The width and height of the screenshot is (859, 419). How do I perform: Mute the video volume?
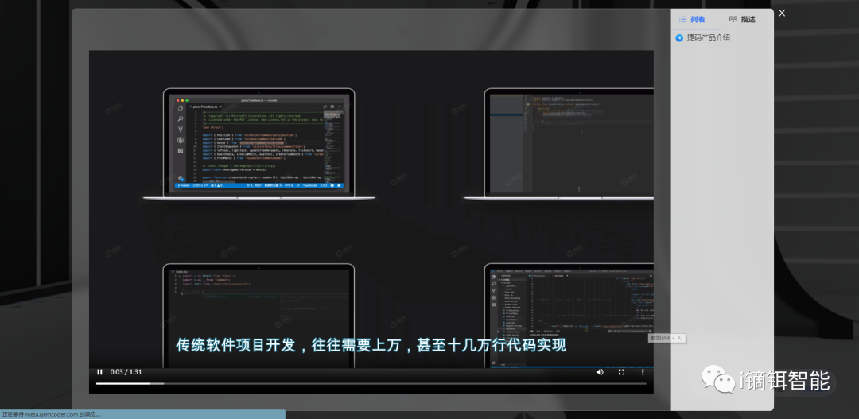[x=599, y=372]
